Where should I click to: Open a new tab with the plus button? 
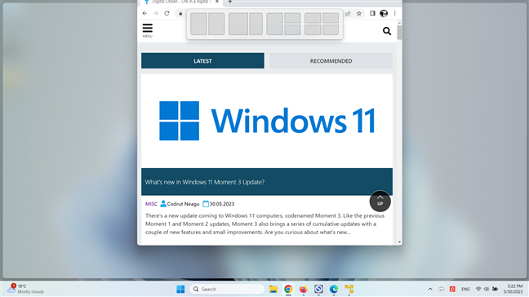pos(230,2)
